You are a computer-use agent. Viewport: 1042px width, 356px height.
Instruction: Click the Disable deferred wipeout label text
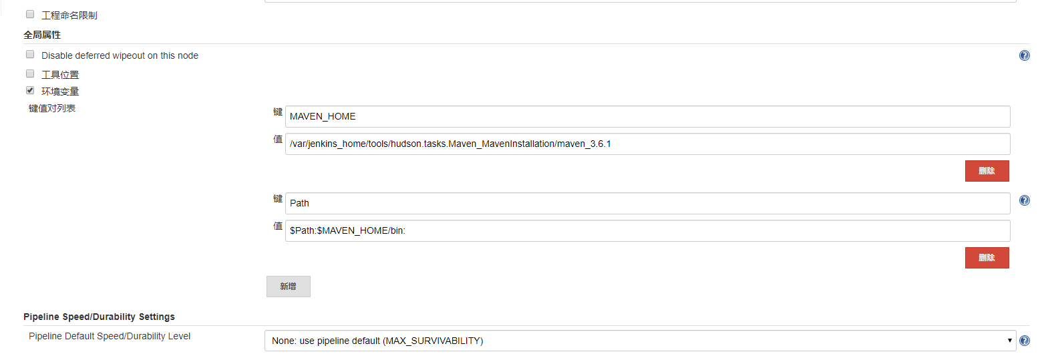(x=120, y=55)
